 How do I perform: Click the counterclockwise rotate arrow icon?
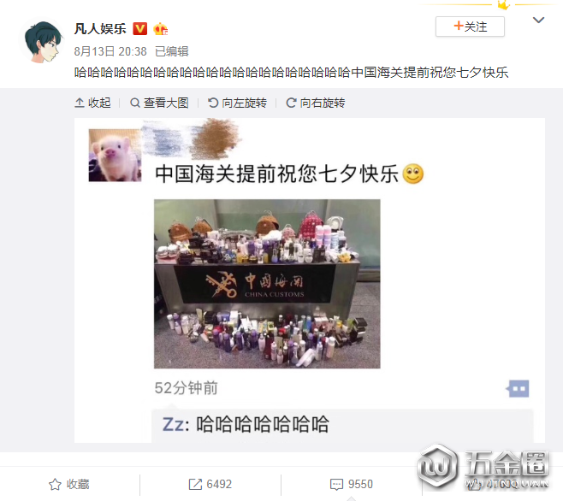click(x=213, y=103)
